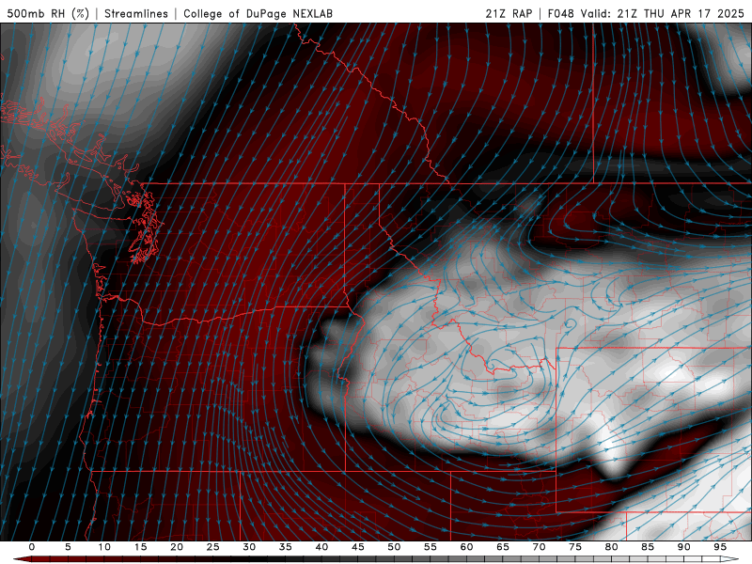Click the "21Z RAP" model label

pos(509,13)
